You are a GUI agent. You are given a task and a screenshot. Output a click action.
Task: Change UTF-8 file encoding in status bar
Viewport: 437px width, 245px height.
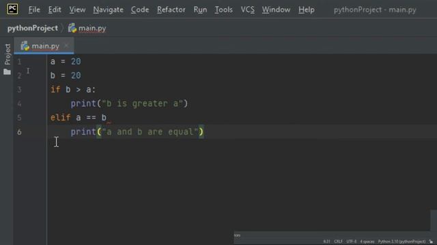point(351,242)
